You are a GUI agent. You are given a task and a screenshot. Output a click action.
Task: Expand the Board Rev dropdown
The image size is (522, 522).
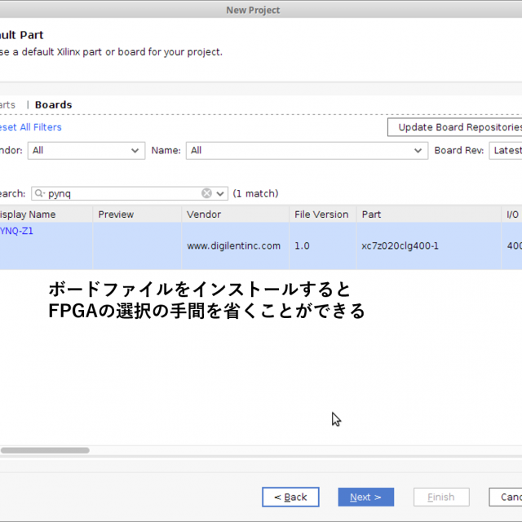pos(506,151)
